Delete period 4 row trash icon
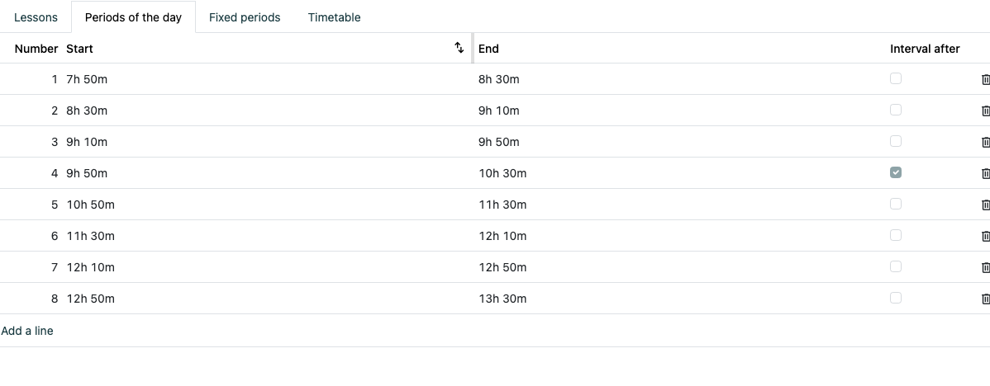Viewport: 990px width, 386px height. tap(985, 173)
